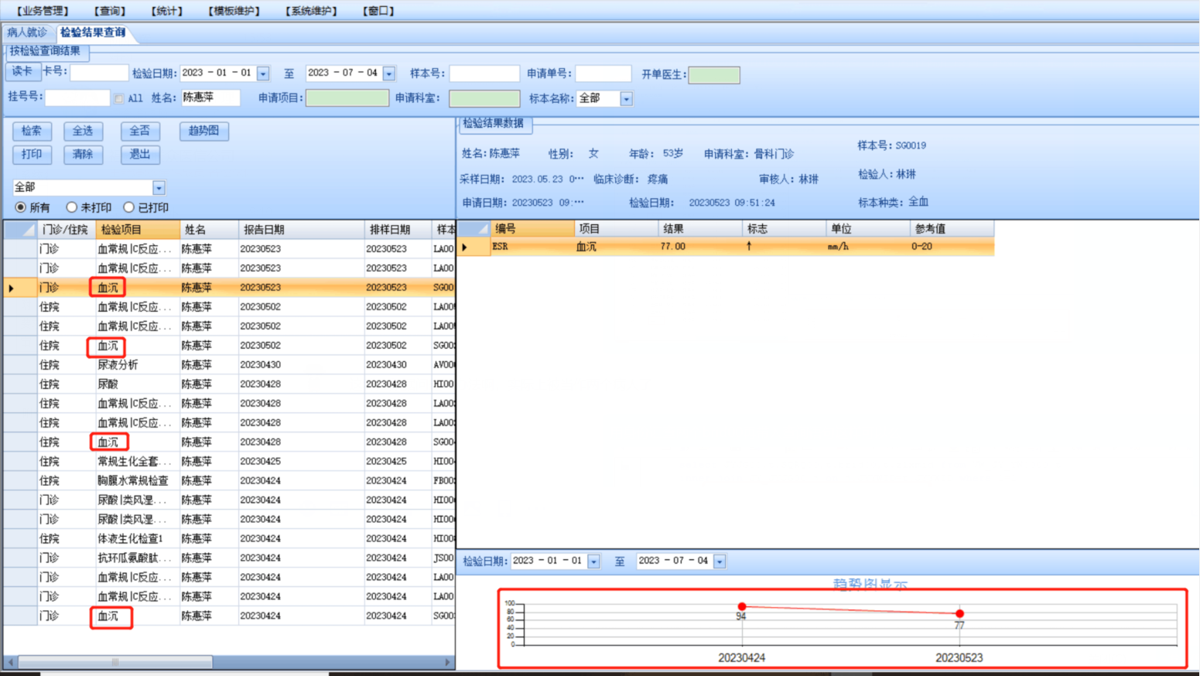Click the row indicator arrow of selected 血沉 row
Image resolution: width=1200 pixels, height=676 pixels.
[x=12, y=288]
